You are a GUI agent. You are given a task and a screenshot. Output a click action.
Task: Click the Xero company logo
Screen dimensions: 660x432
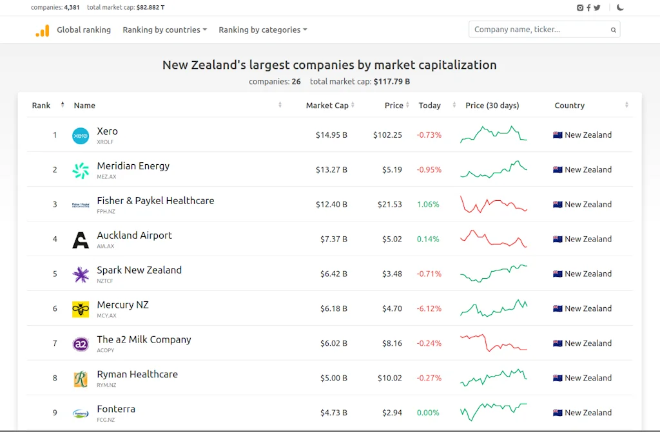click(81, 135)
